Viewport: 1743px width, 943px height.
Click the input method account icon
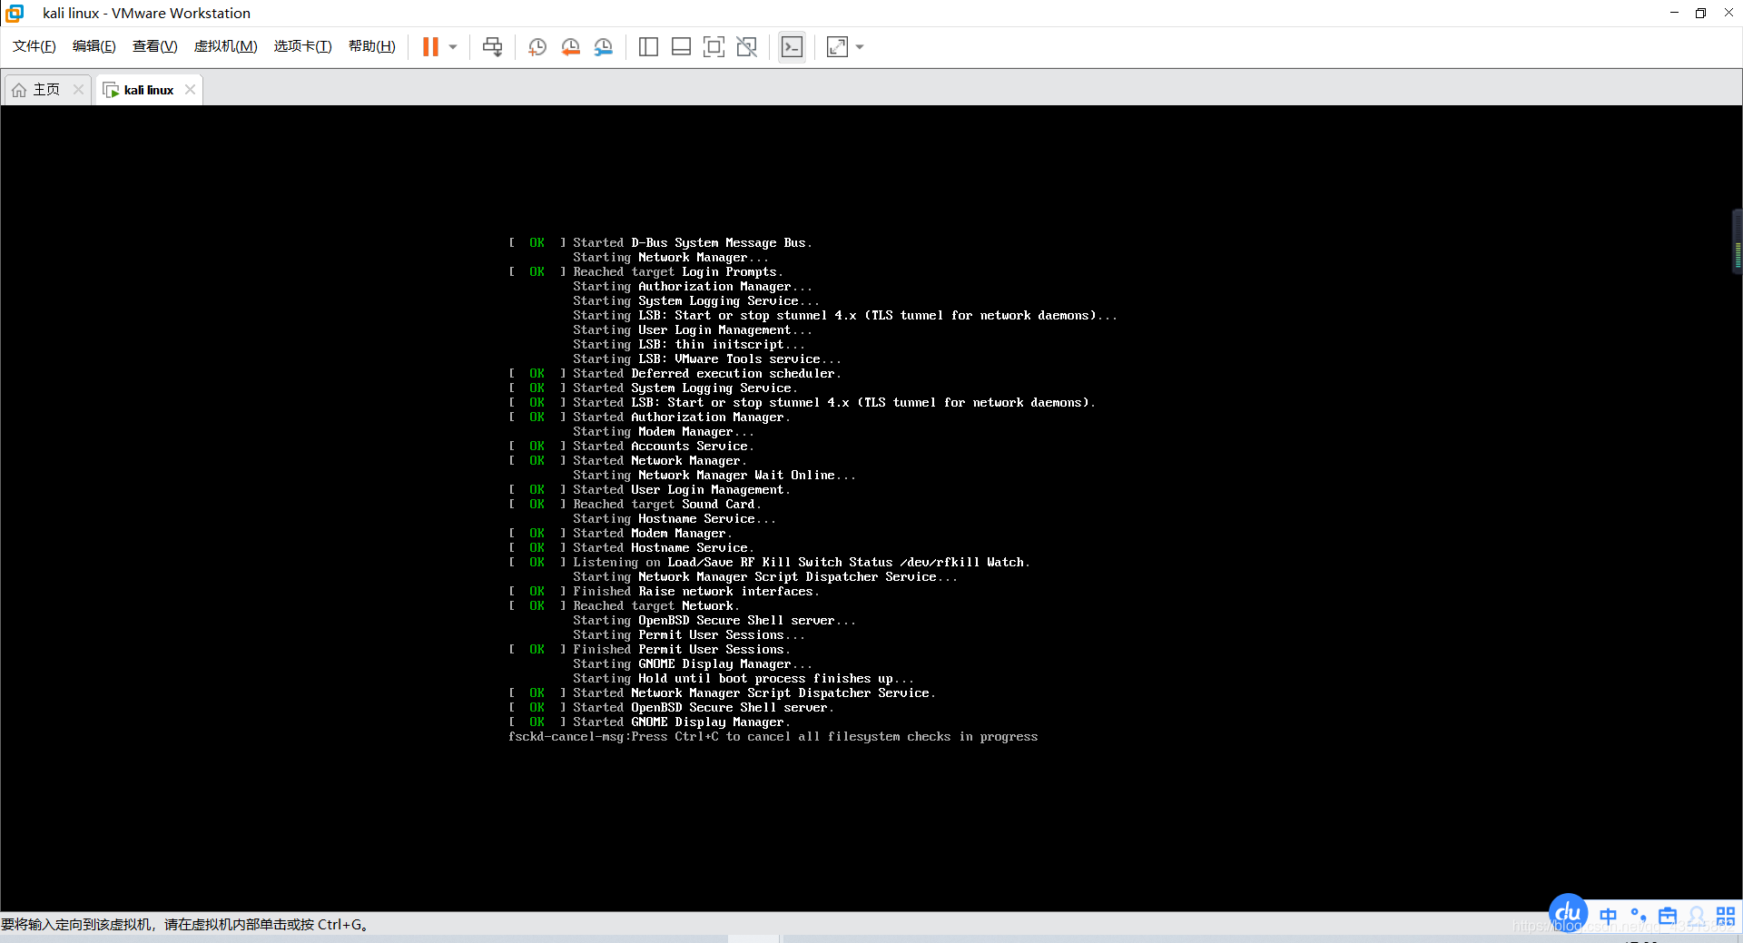pyautogui.click(x=1697, y=916)
